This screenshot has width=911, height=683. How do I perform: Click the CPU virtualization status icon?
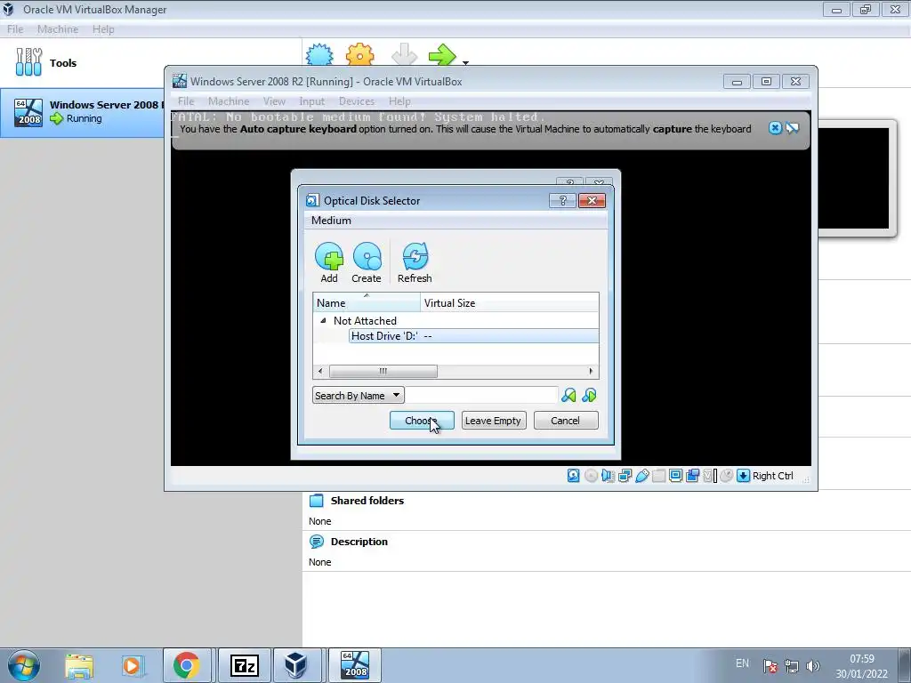click(709, 476)
